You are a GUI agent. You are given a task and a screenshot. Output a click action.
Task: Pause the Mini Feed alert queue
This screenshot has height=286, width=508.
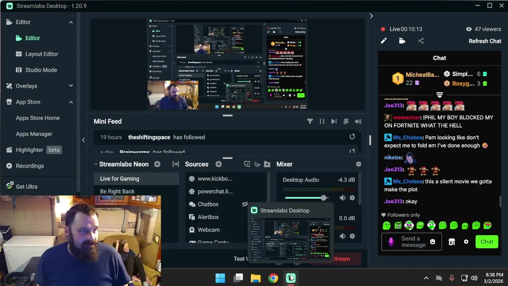322,122
